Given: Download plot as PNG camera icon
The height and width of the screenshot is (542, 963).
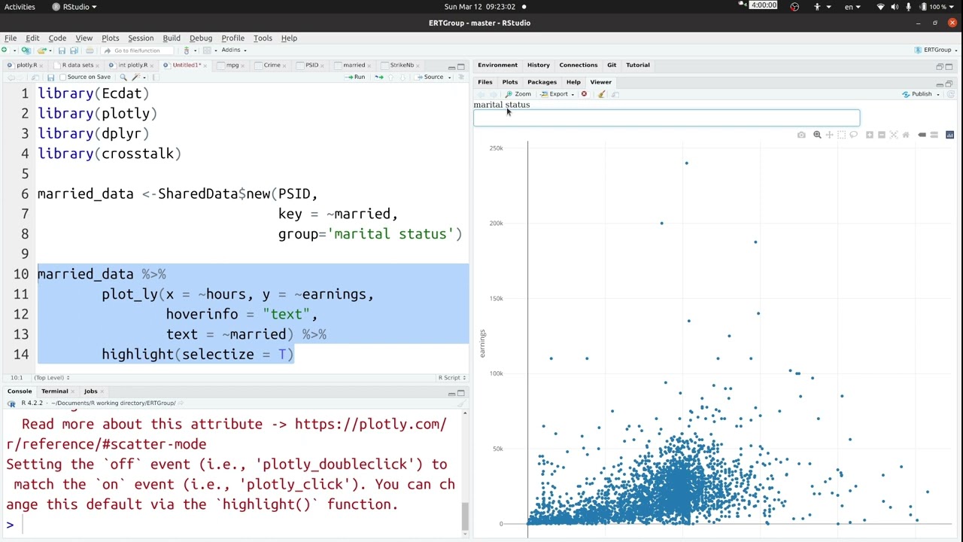Looking at the screenshot, I should [801, 135].
